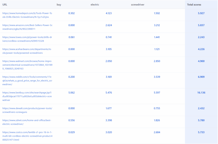Select electric score 2.050 in walmart row
This screenshot has height=144, width=218.
(x=109, y=61)
